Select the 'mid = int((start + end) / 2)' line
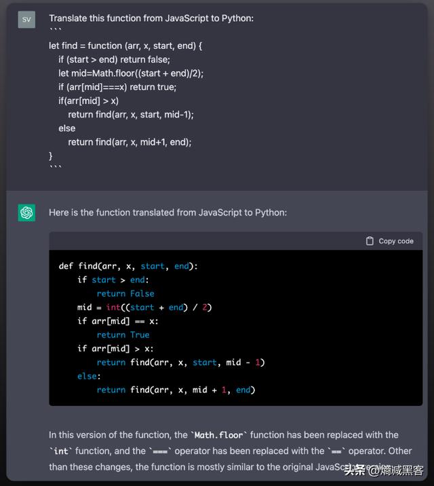434x486 pixels. click(x=144, y=307)
